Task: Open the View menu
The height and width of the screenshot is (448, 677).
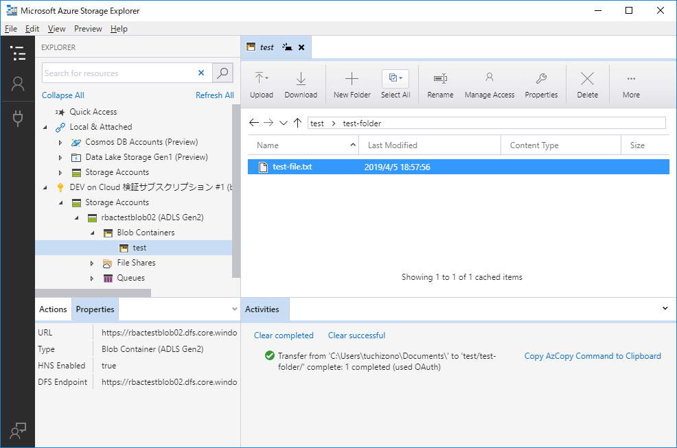Action: click(56, 29)
